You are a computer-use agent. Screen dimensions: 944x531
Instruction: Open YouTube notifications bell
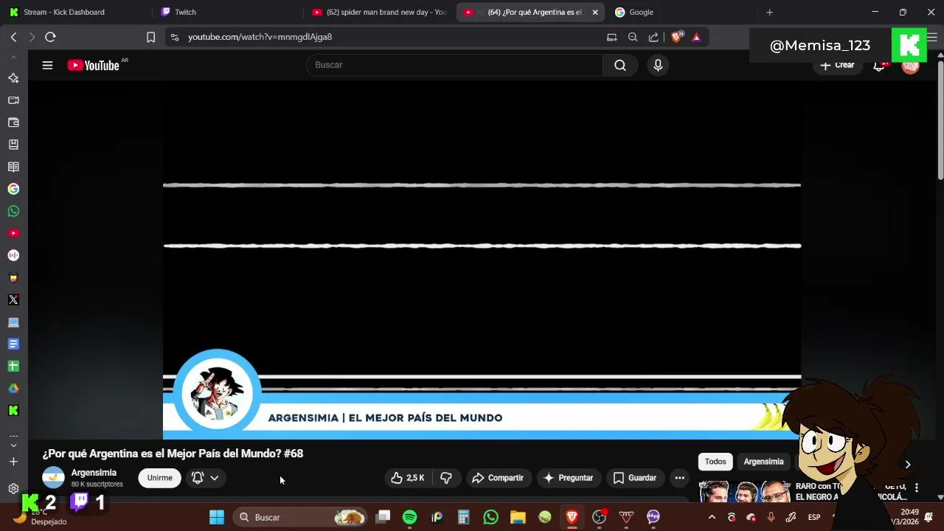tap(879, 66)
